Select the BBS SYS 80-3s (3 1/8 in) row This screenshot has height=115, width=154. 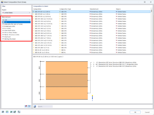92,14
